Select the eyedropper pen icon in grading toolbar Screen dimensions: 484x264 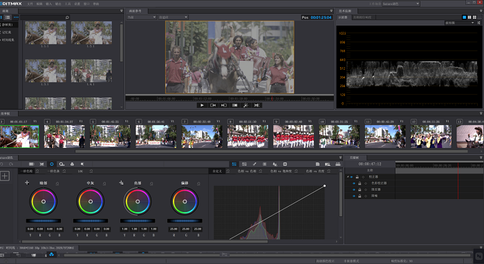254,164
